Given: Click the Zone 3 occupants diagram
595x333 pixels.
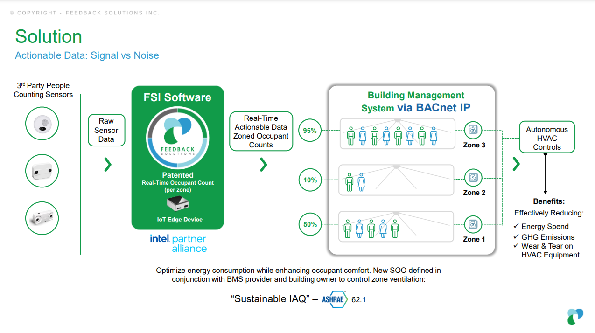Looking at the screenshot, I should 397,133.
